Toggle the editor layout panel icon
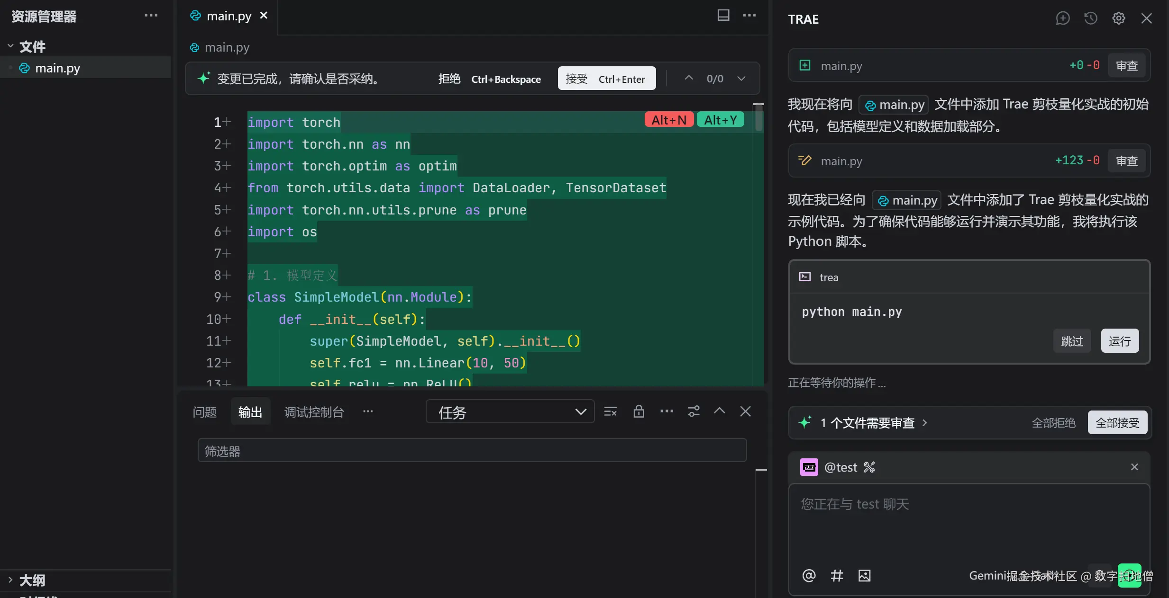 coord(723,15)
